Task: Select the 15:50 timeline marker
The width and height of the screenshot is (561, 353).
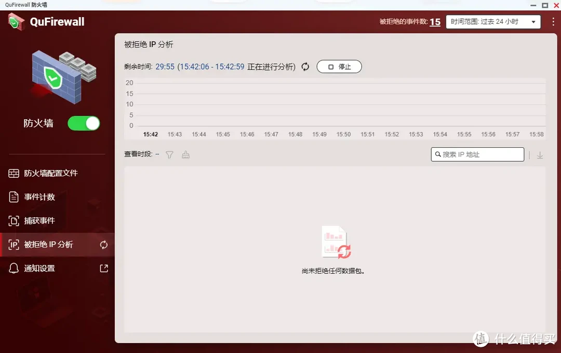Action: [343, 134]
